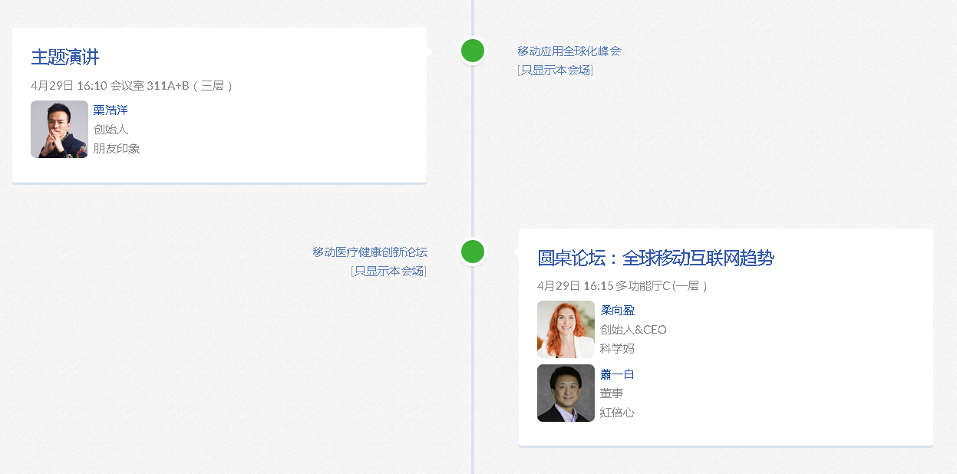Click the company name 科学妈

pyautogui.click(x=617, y=349)
